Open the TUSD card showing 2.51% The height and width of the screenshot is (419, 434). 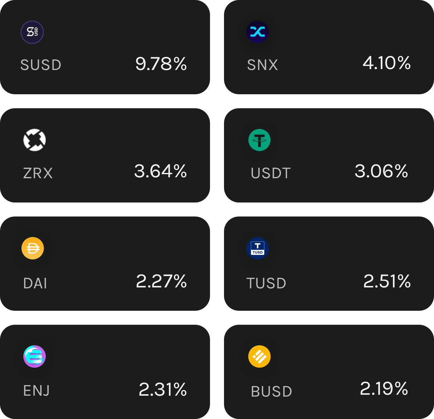pos(329,263)
